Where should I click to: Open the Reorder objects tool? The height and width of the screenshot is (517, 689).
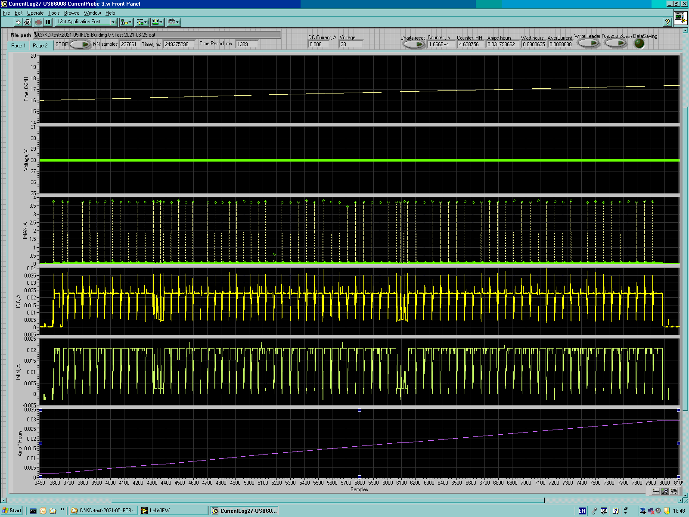(x=173, y=22)
